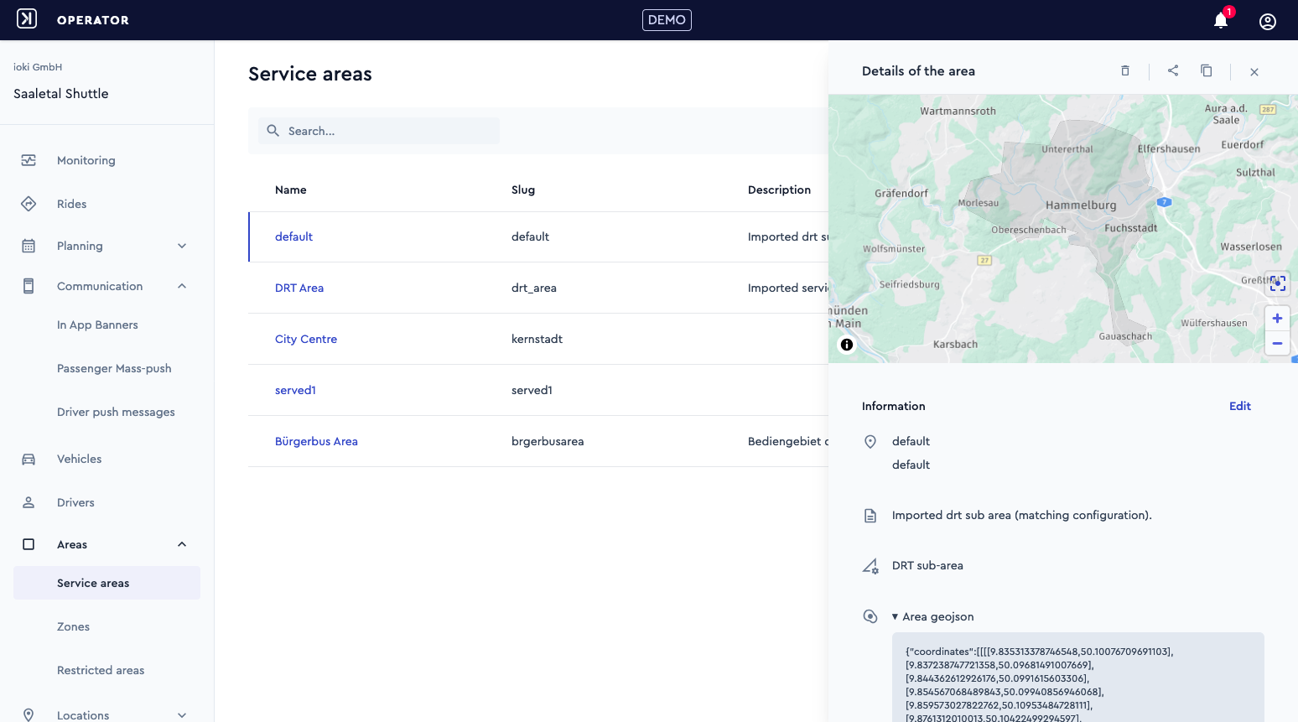Focus the service areas search field
Screen dimensions: 1298x722
point(379,131)
